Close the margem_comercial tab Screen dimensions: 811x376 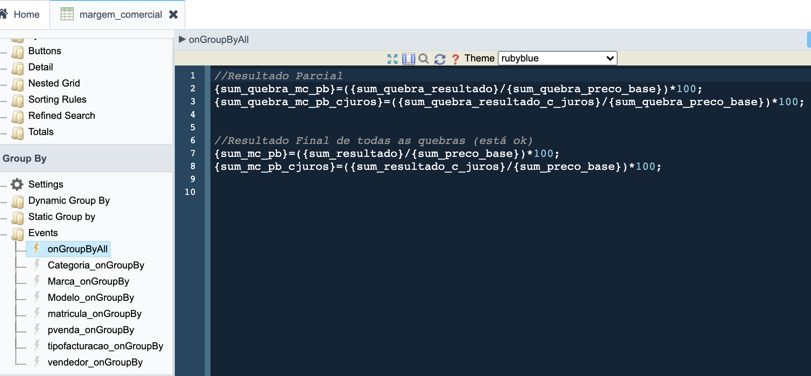click(x=174, y=15)
